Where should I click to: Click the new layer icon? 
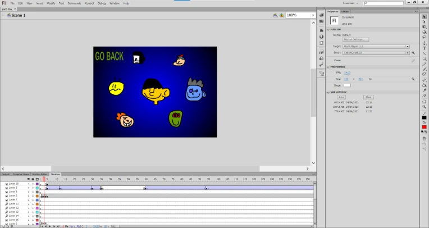3,226
